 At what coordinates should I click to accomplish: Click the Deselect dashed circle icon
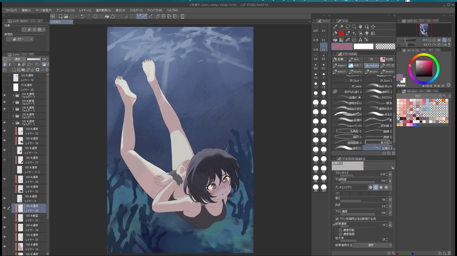(95, 16)
